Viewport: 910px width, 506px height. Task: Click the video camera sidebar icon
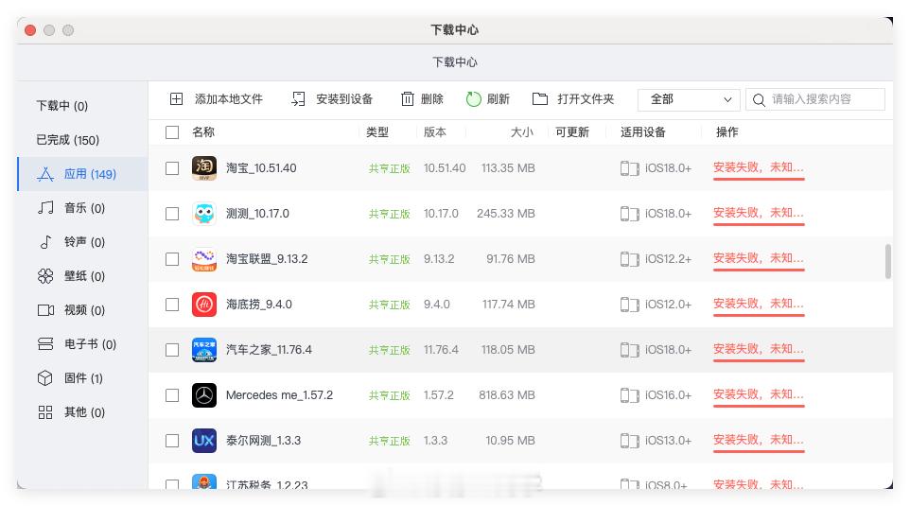[x=45, y=310]
